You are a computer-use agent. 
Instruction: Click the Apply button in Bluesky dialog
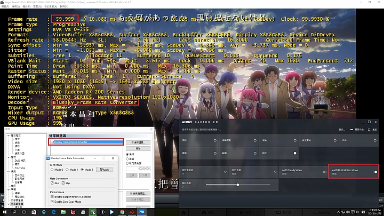(x=105, y=170)
